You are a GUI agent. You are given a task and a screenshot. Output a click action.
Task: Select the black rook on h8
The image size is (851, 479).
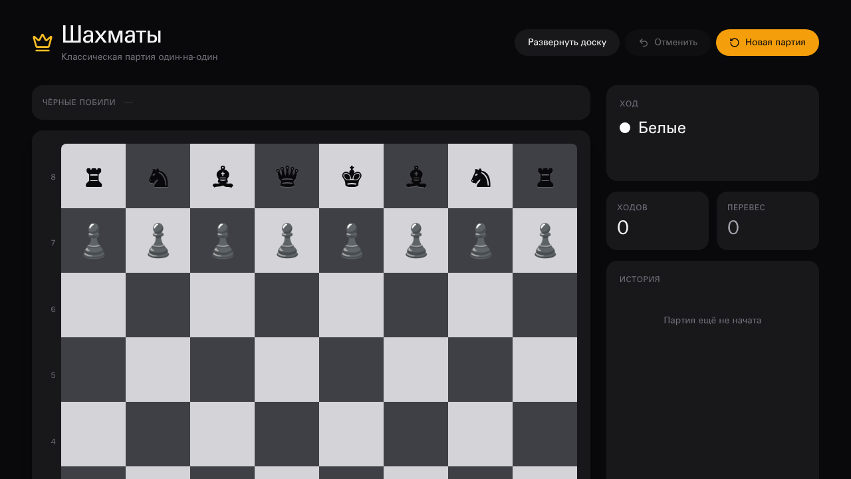click(x=545, y=176)
